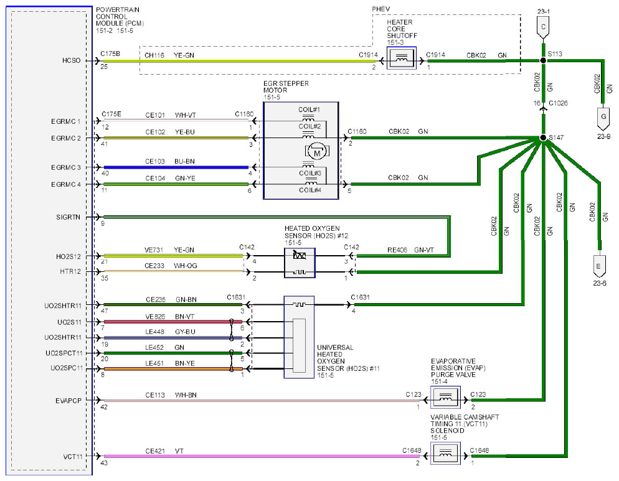Click the 151-3 reference under Heater Core Shutoff
The width and height of the screenshot is (619, 481).
click(x=395, y=42)
